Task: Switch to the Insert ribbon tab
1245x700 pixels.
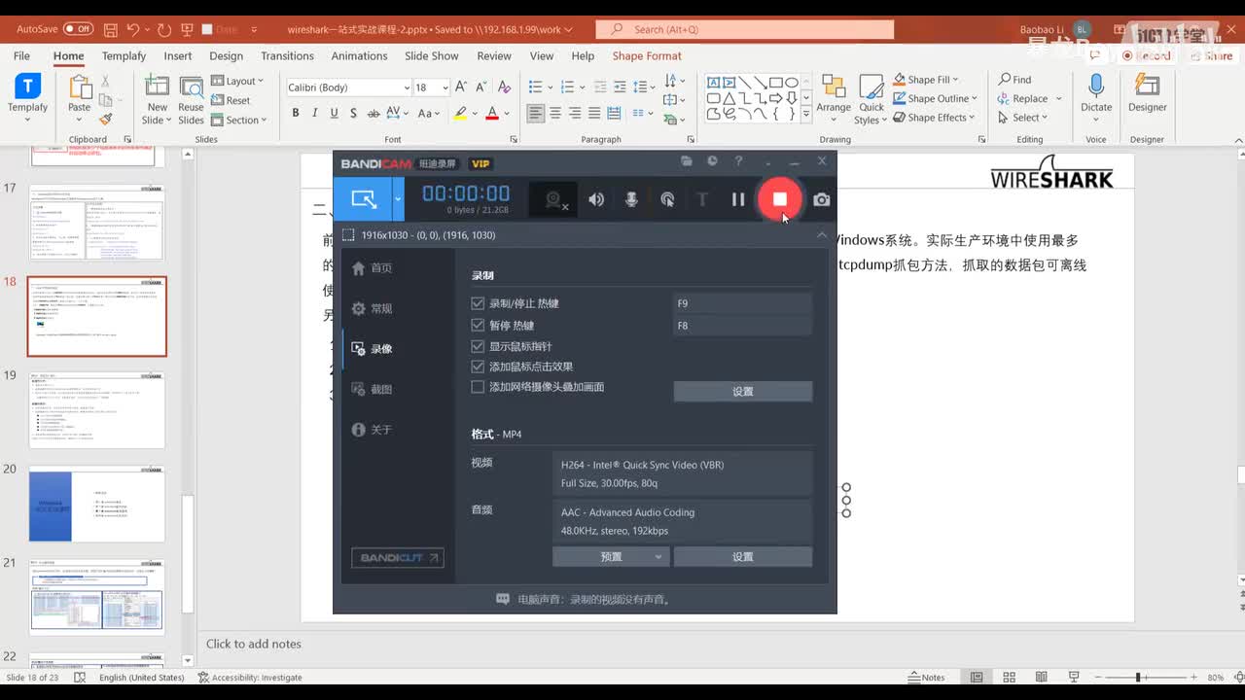Action: pos(178,55)
